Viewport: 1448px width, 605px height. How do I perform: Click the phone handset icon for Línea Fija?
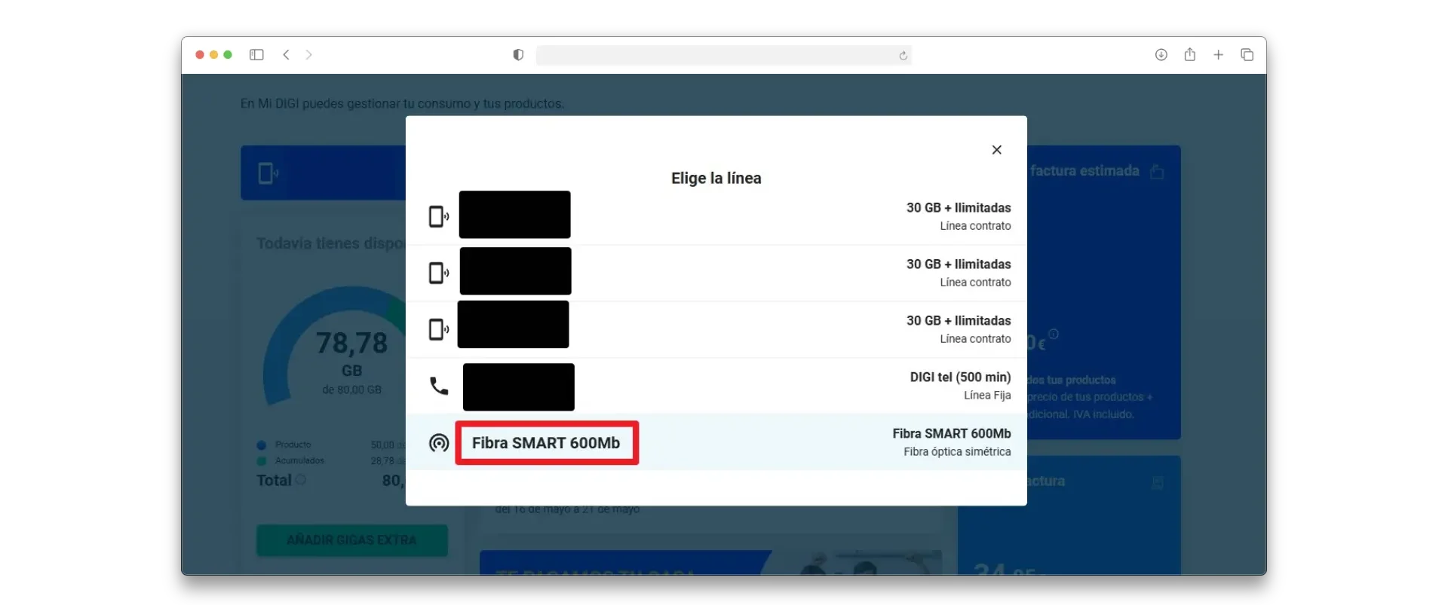click(439, 387)
